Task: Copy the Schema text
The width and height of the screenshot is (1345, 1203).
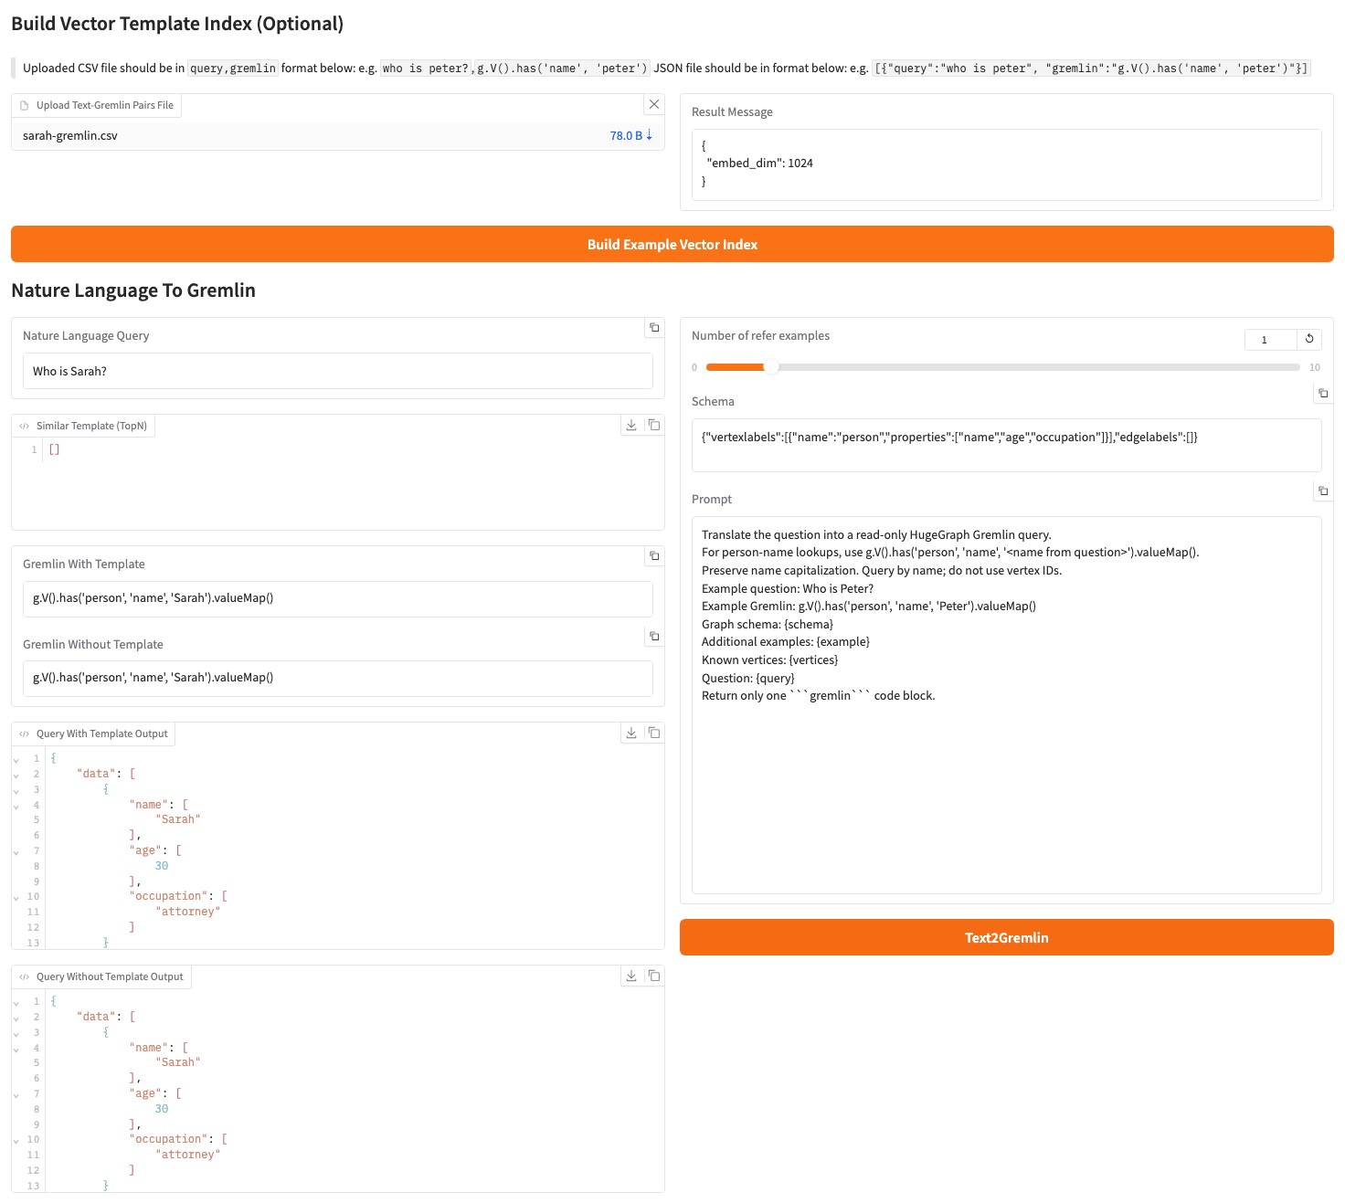Action: tap(1323, 393)
